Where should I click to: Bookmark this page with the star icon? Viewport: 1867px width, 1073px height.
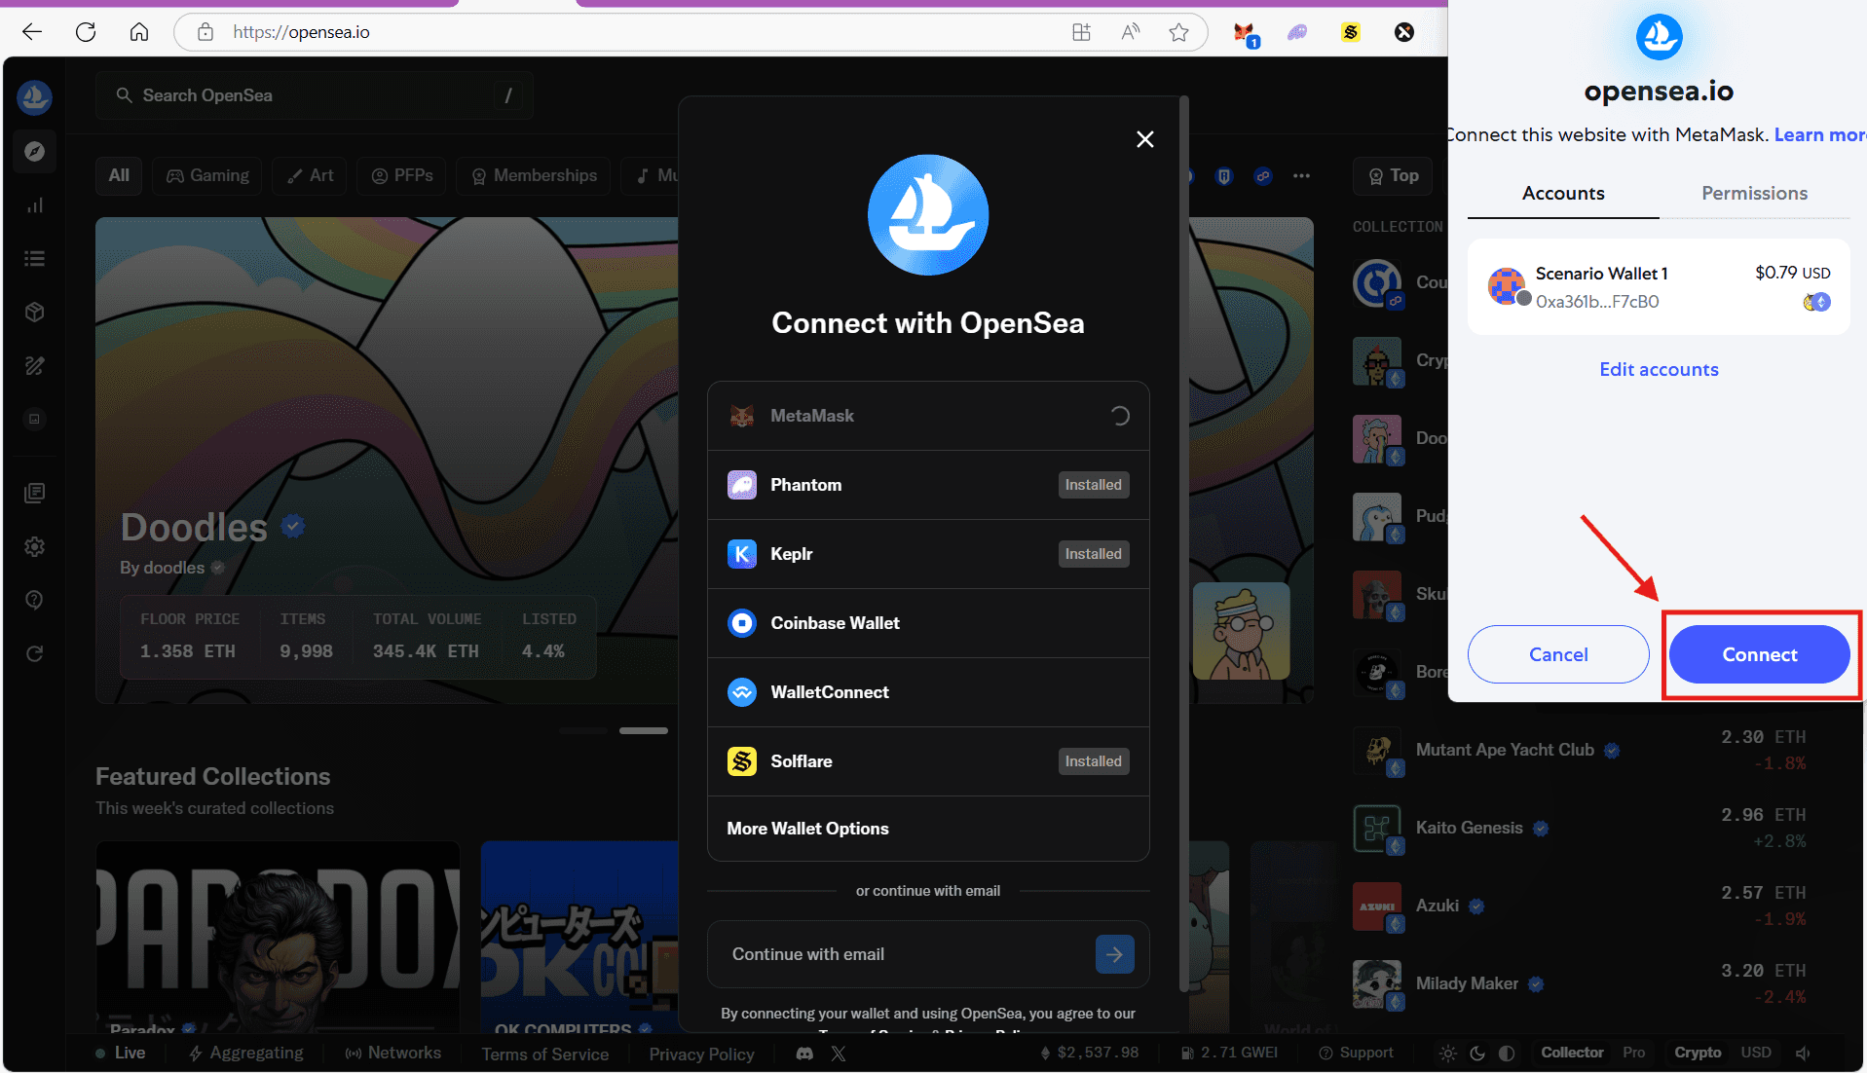1178,32
